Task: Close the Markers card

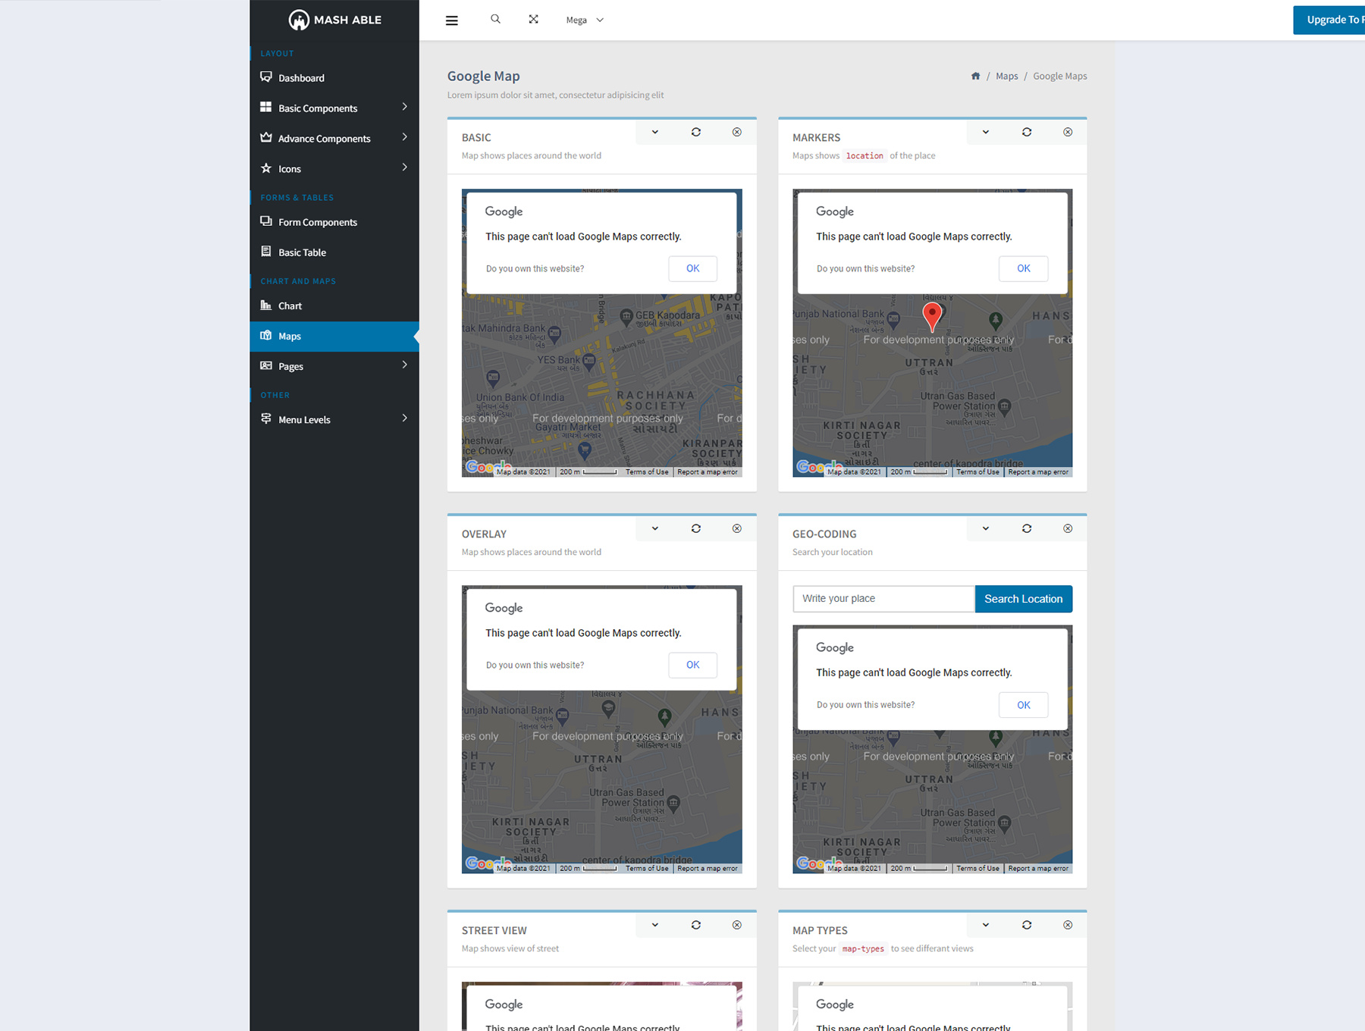Action: (x=1067, y=132)
